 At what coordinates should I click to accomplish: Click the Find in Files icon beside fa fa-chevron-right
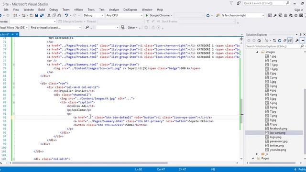click(218, 15)
